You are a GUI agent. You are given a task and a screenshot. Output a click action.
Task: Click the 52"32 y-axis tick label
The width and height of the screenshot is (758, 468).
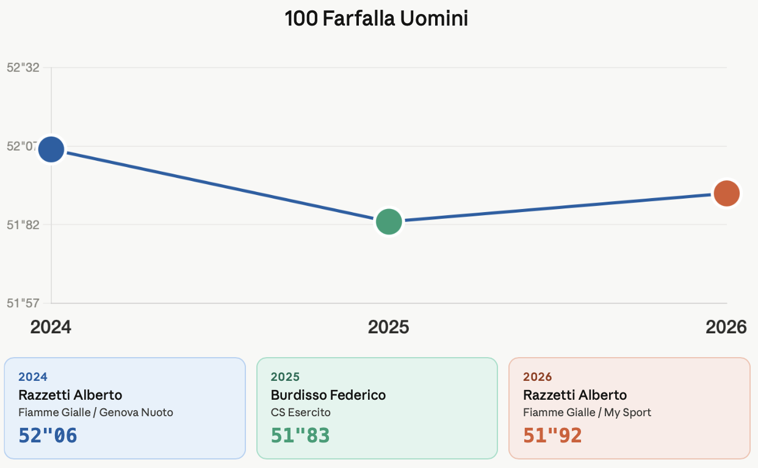pyautogui.click(x=23, y=68)
